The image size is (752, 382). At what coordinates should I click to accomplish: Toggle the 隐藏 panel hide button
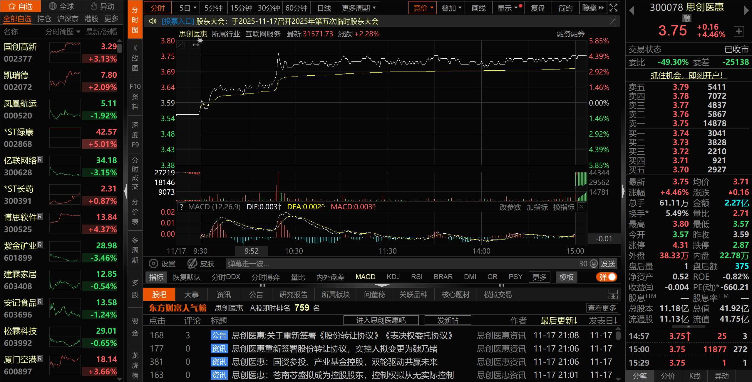pos(593,8)
